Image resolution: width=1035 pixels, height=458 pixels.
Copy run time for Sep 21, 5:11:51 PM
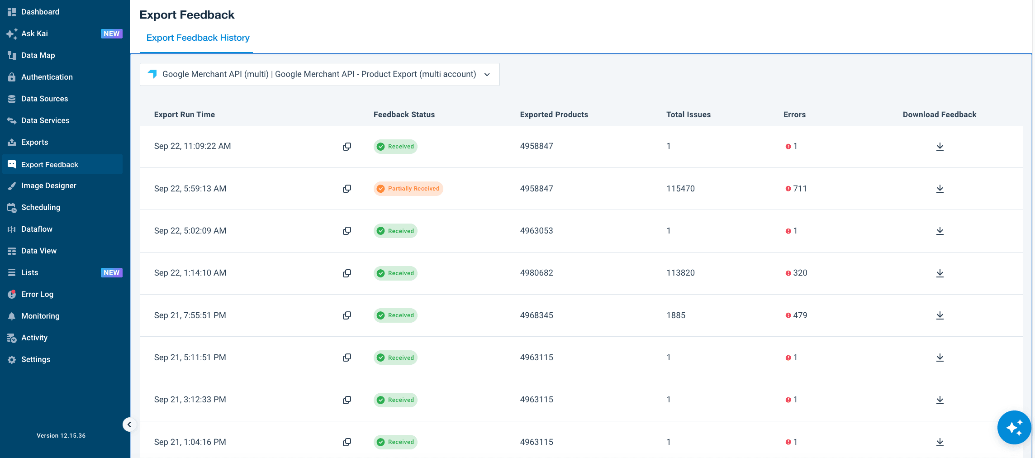coord(347,358)
